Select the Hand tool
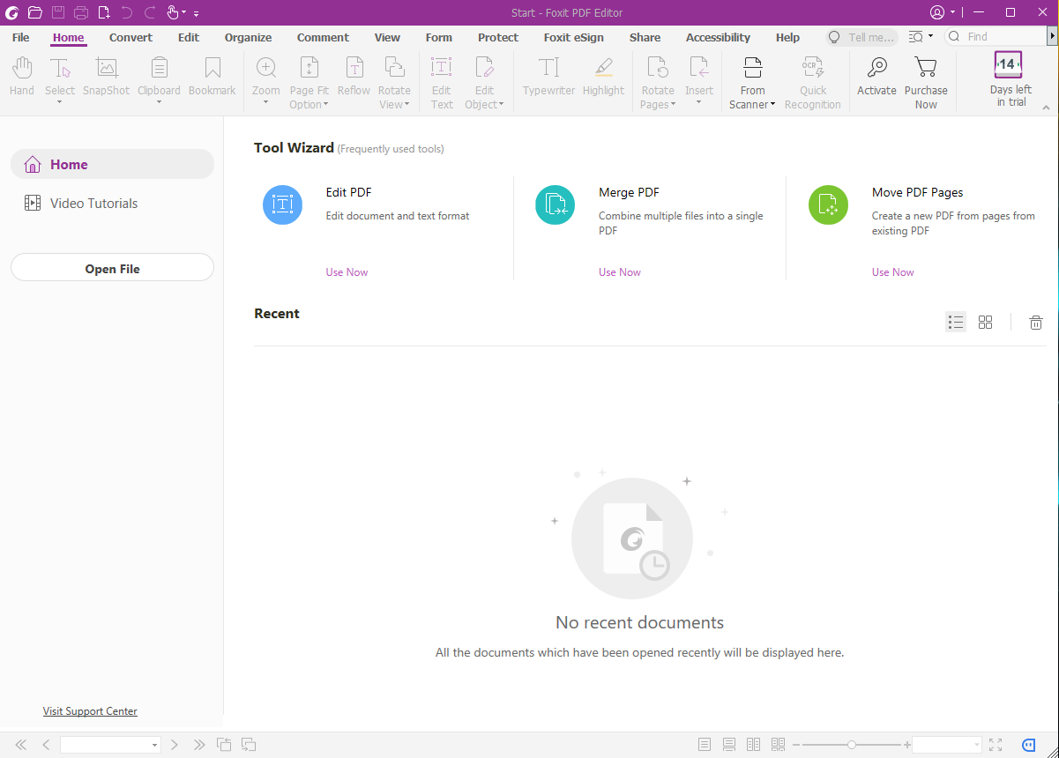This screenshot has width=1059, height=758. pyautogui.click(x=22, y=77)
